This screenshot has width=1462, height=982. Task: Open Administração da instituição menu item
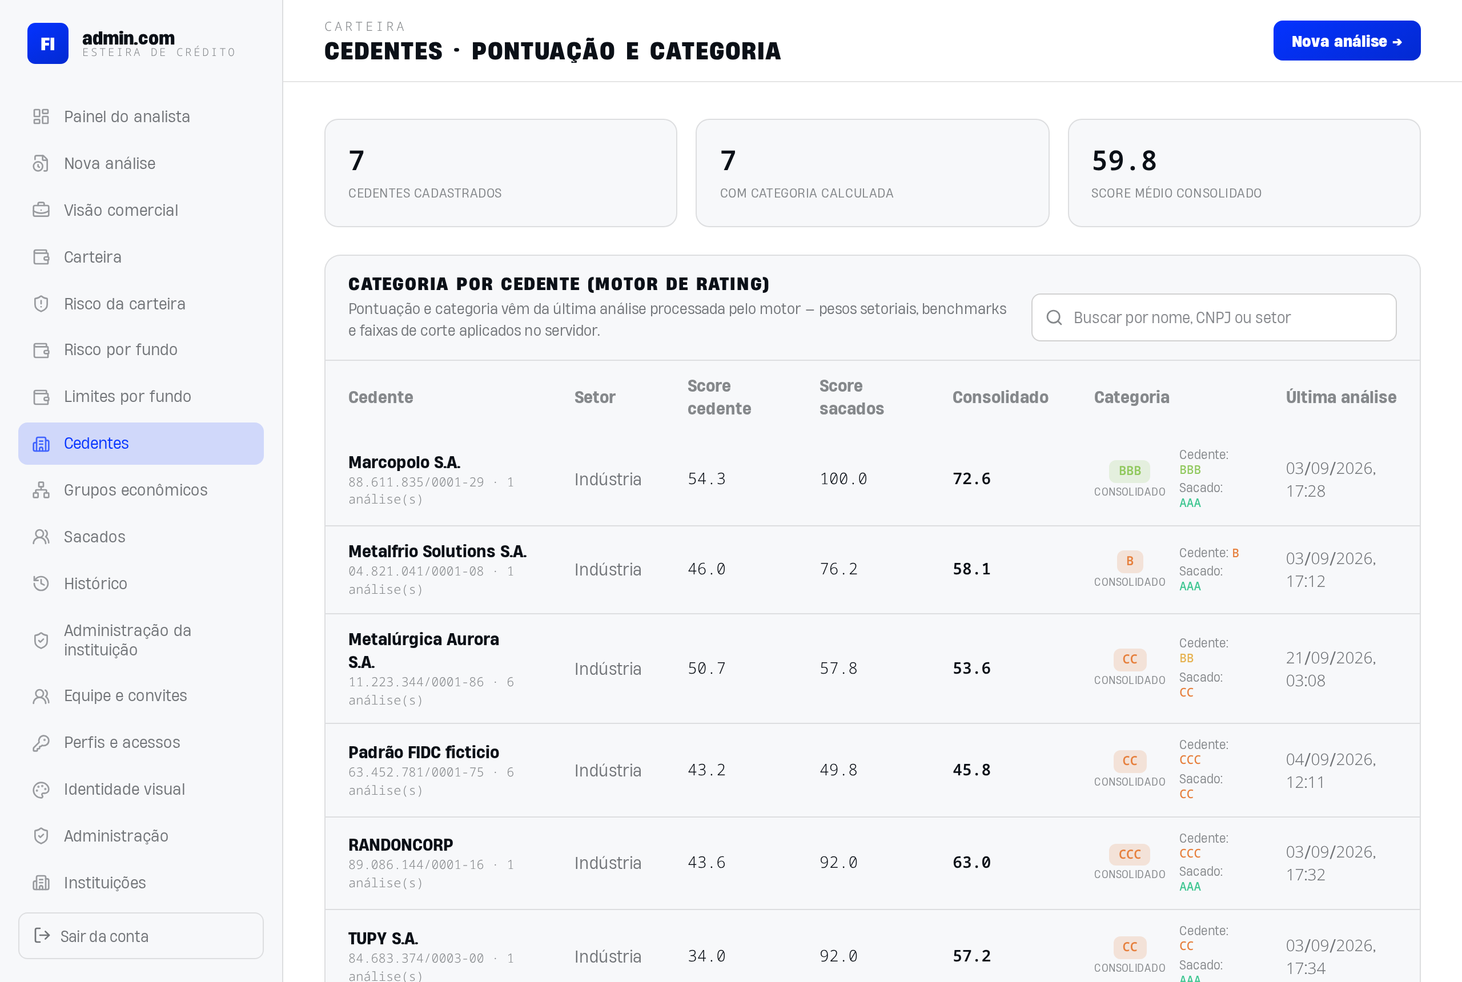click(x=141, y=640)
